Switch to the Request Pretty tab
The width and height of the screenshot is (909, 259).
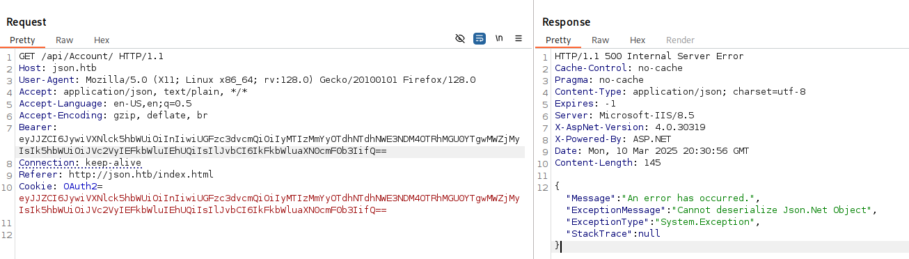tap(22, 40)
